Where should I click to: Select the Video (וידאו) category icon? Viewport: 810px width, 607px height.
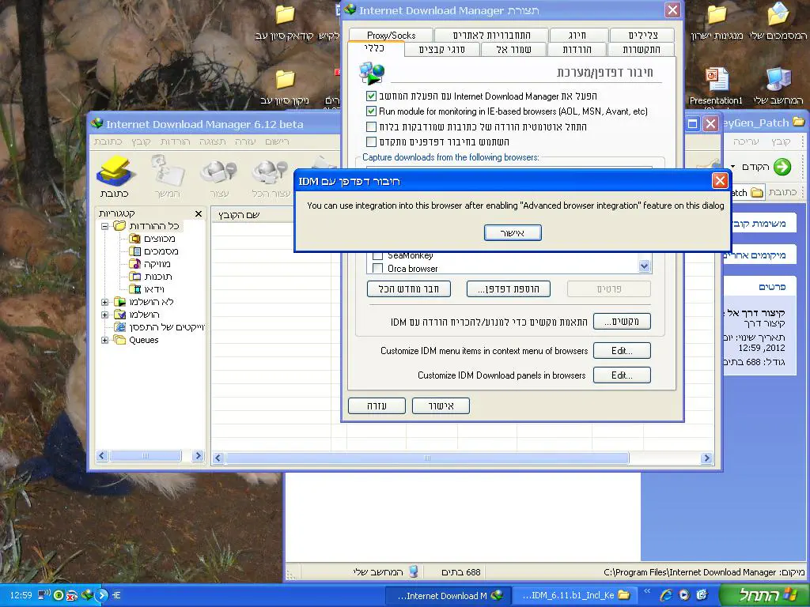135,289
